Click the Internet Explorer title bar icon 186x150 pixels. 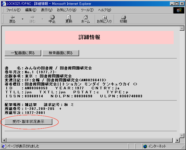(x=4, y=4)
